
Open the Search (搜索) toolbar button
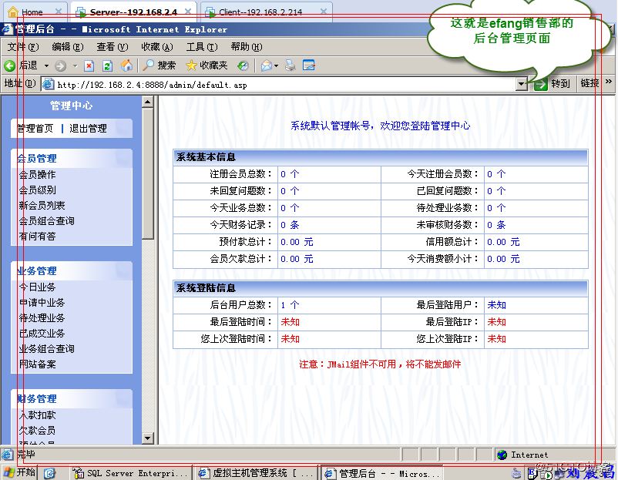coord(160,65)
